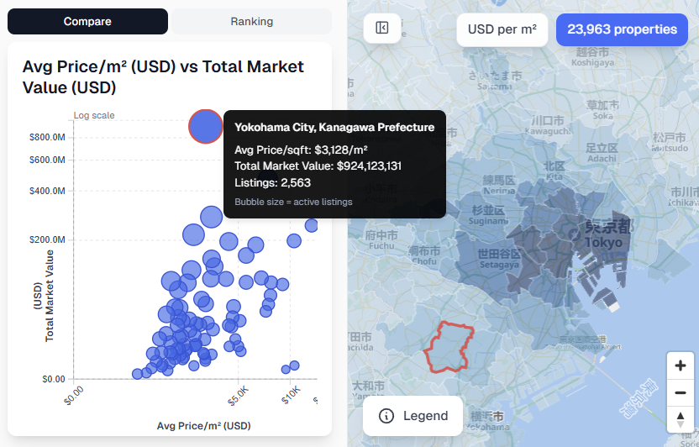Open the map Legend
The image size is (699, 447).
(x=413, y=416)
